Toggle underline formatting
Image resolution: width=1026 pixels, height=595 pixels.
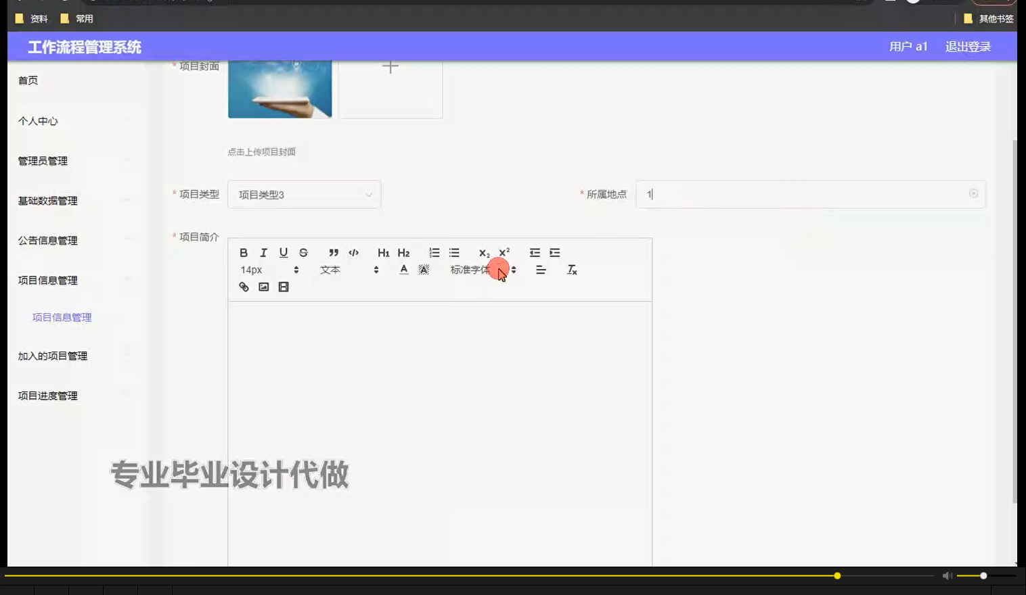click(283, 252)
